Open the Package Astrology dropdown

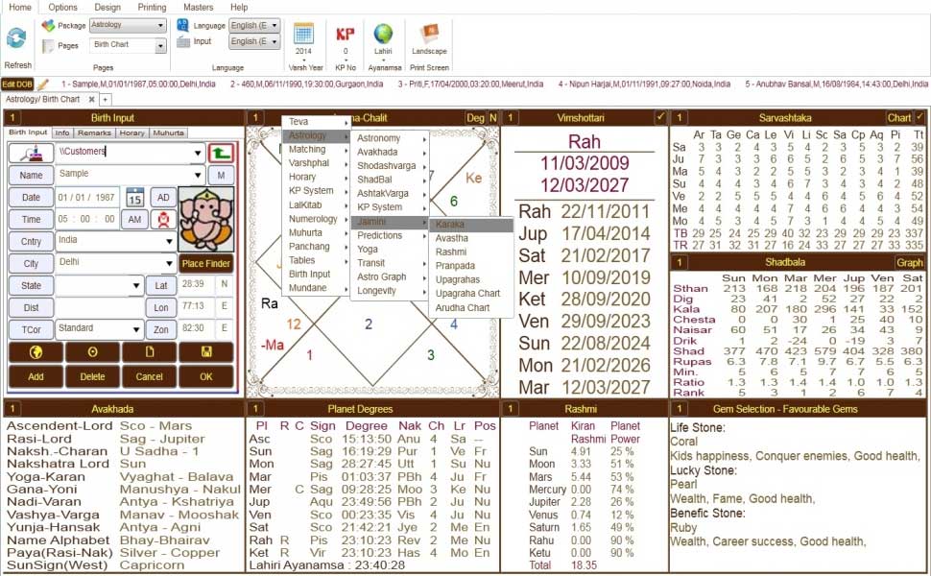(x=160, y=26)
